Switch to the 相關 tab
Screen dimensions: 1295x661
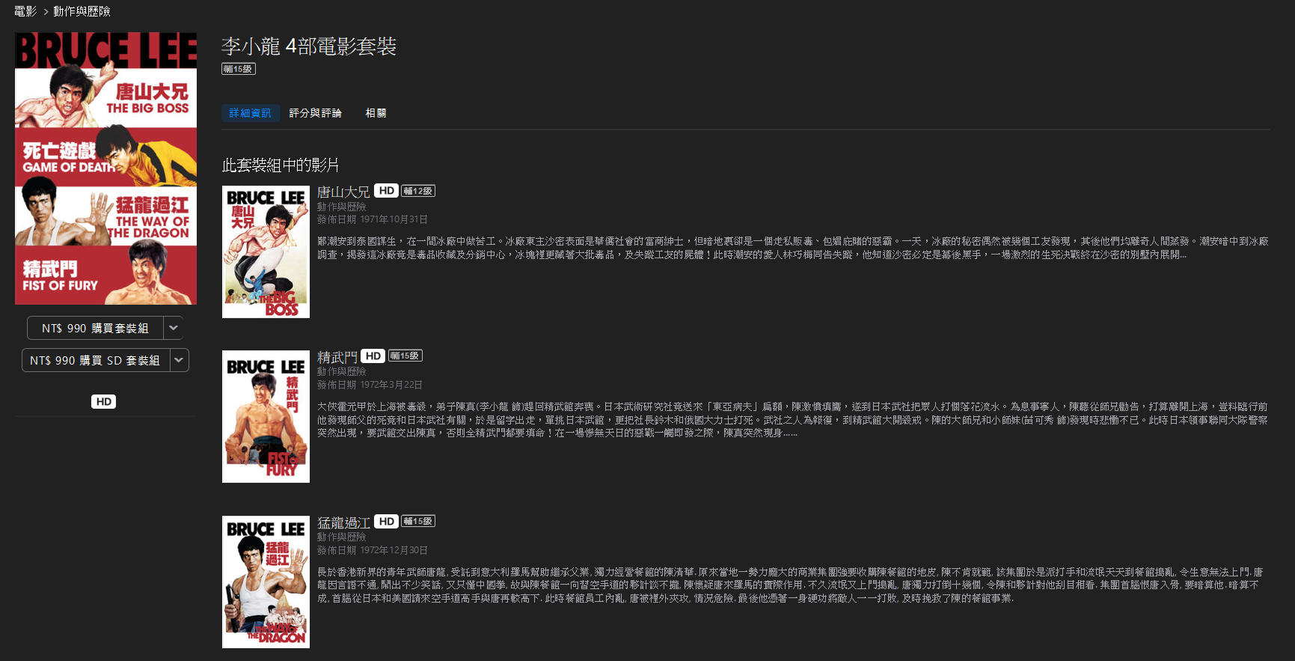(x=376, y=113)
